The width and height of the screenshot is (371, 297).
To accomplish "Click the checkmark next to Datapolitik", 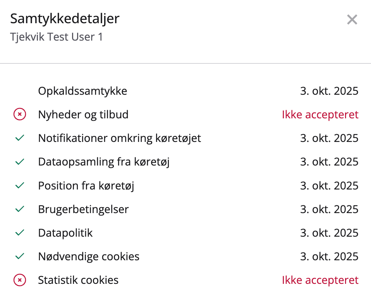I will [20, 233].
